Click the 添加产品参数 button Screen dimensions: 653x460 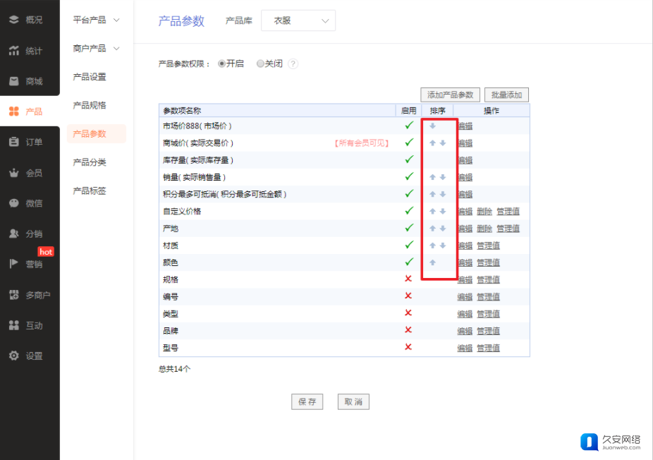pos(450,95)
